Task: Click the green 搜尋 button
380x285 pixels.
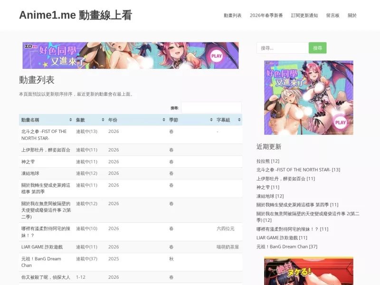Action: [317, 48]
